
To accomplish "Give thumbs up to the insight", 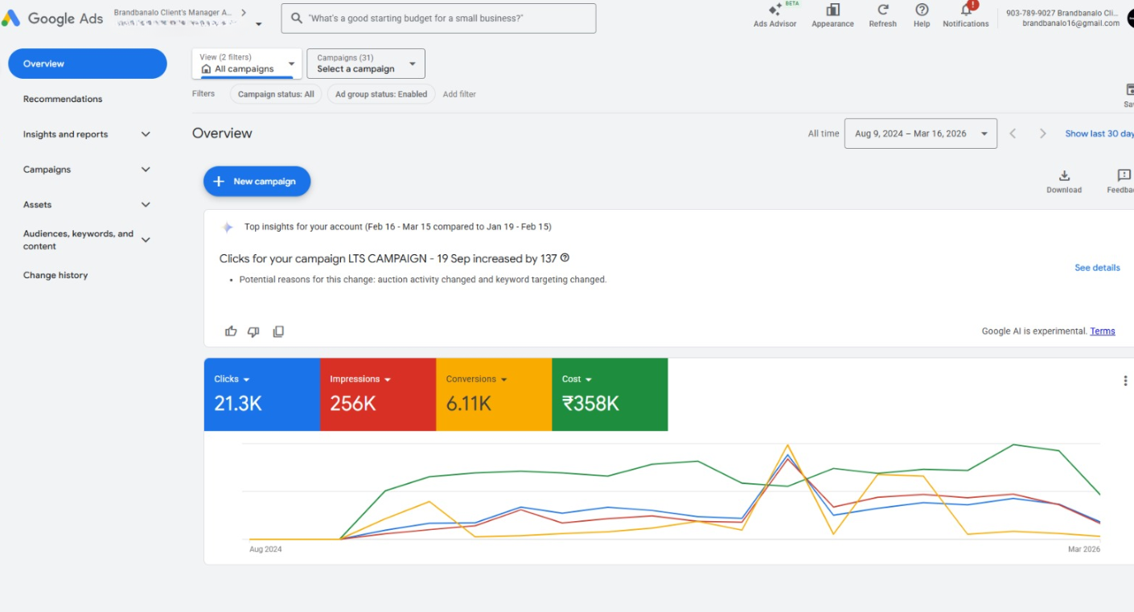I will click(232, 331).
